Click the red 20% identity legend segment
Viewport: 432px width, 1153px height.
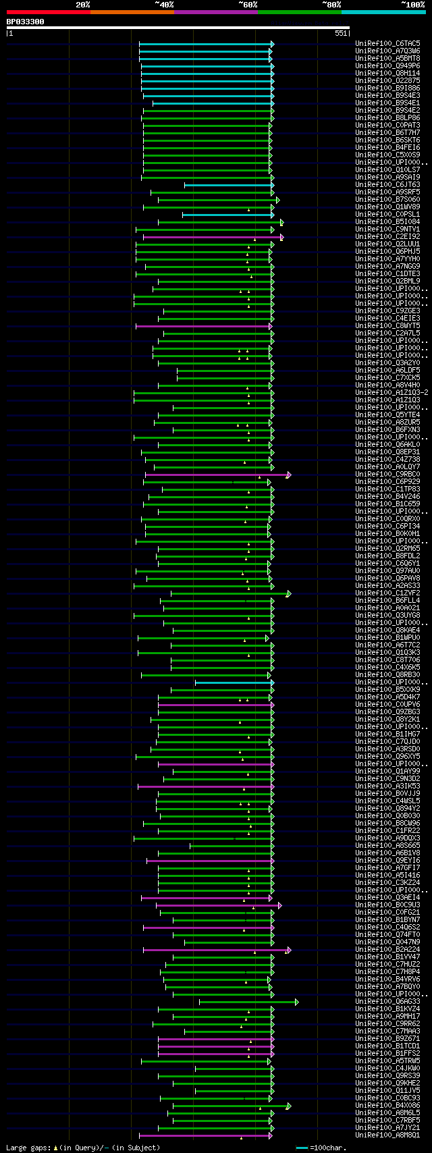pyautogui.click(x=49, y=12)
